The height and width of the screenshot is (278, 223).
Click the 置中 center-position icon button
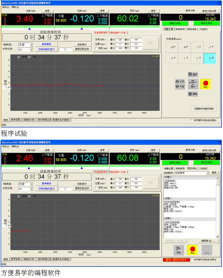[x=193, y=84]
